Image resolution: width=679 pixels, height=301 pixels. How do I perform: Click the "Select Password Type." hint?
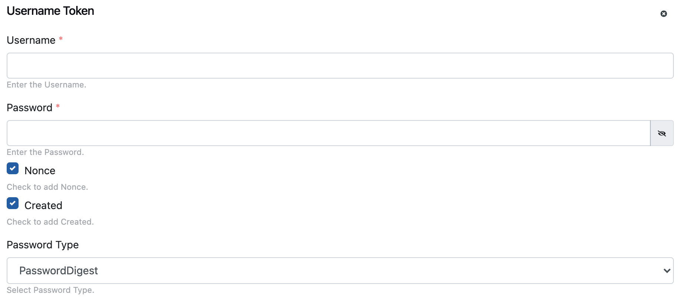click(51, 290)
